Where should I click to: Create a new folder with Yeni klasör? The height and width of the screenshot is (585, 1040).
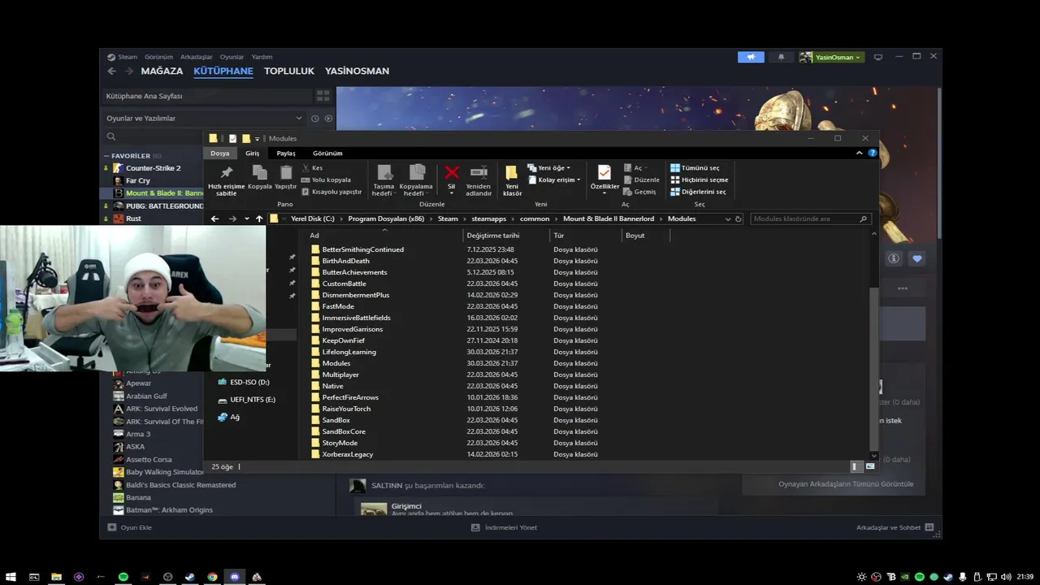pos(512,180)
